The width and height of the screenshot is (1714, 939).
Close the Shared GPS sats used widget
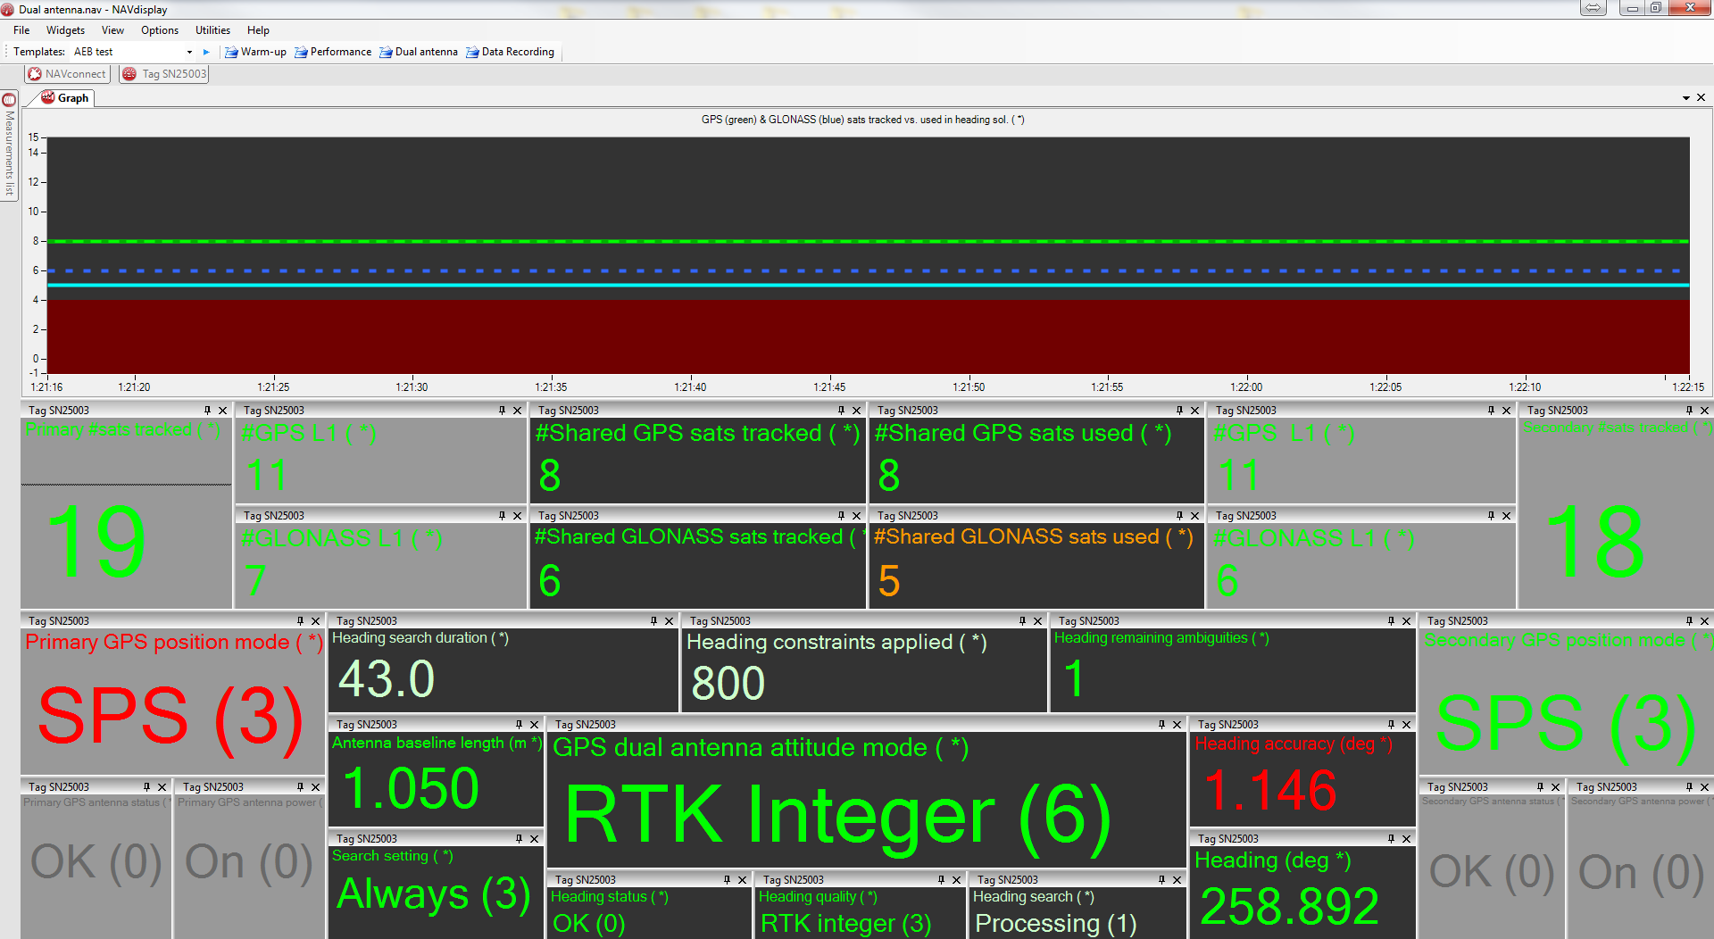click(x=1194, y=411)
